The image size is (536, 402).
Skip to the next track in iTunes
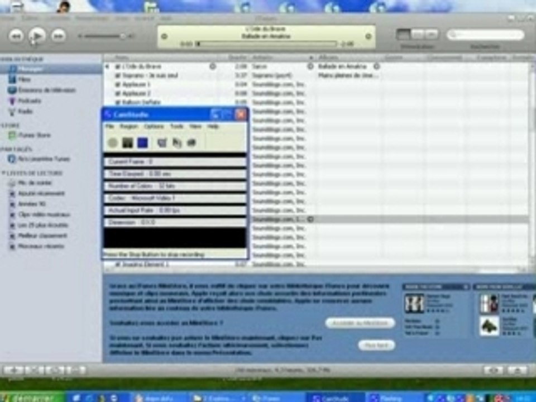59,36
